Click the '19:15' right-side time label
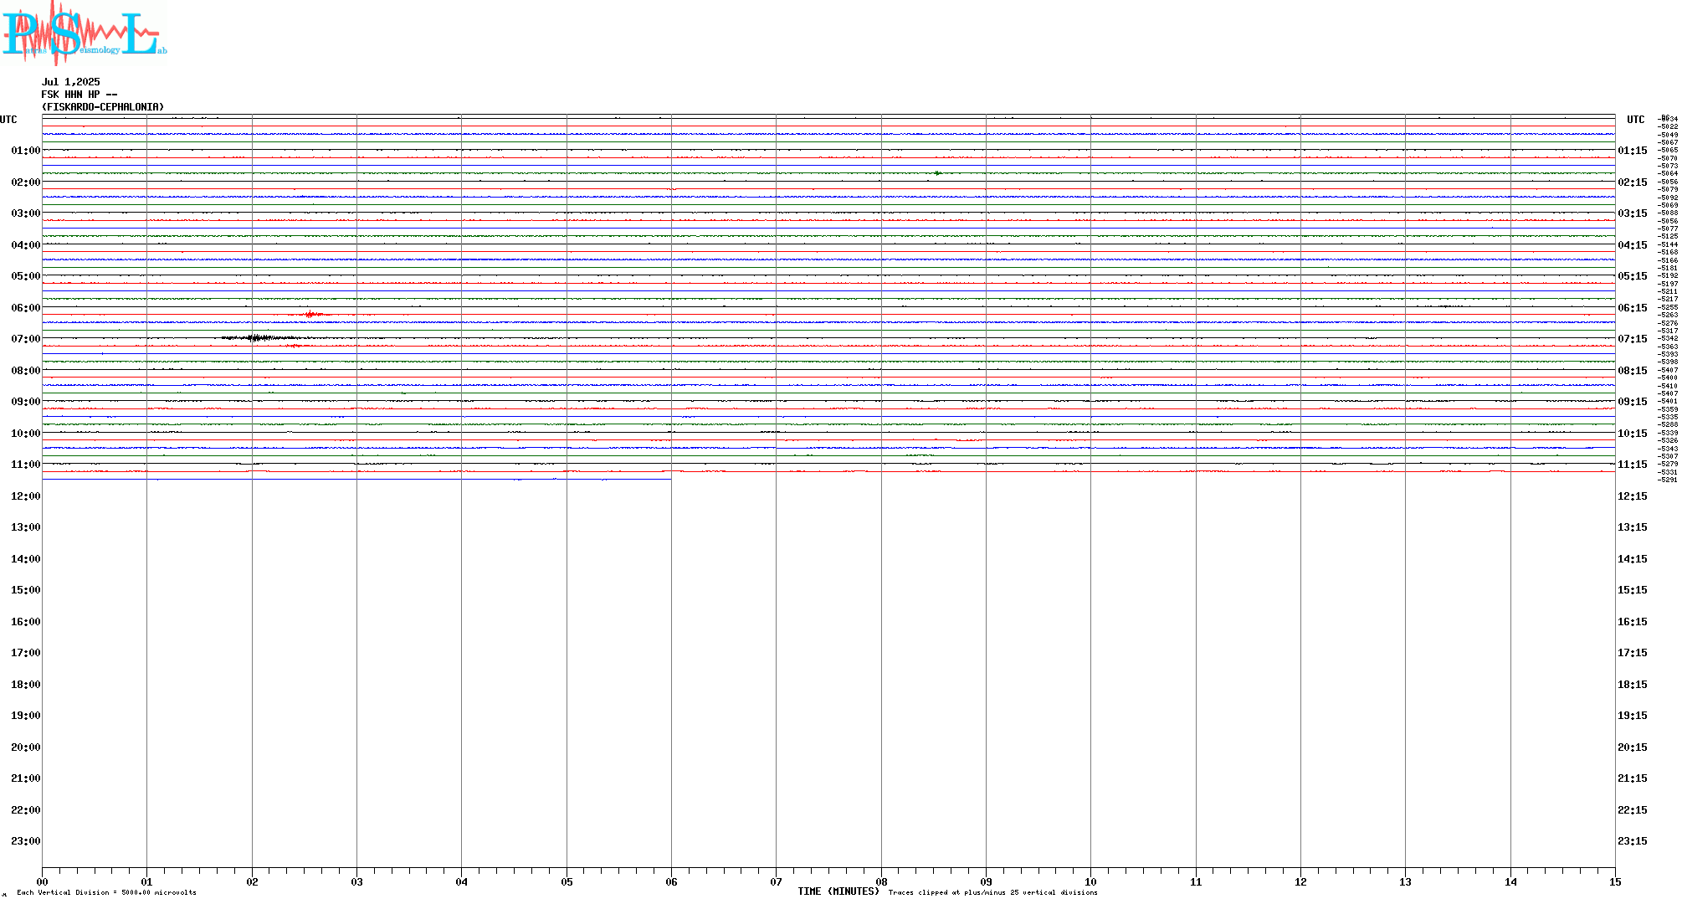Screen dimensions: 1682x904 click(x=1633, y=716)
